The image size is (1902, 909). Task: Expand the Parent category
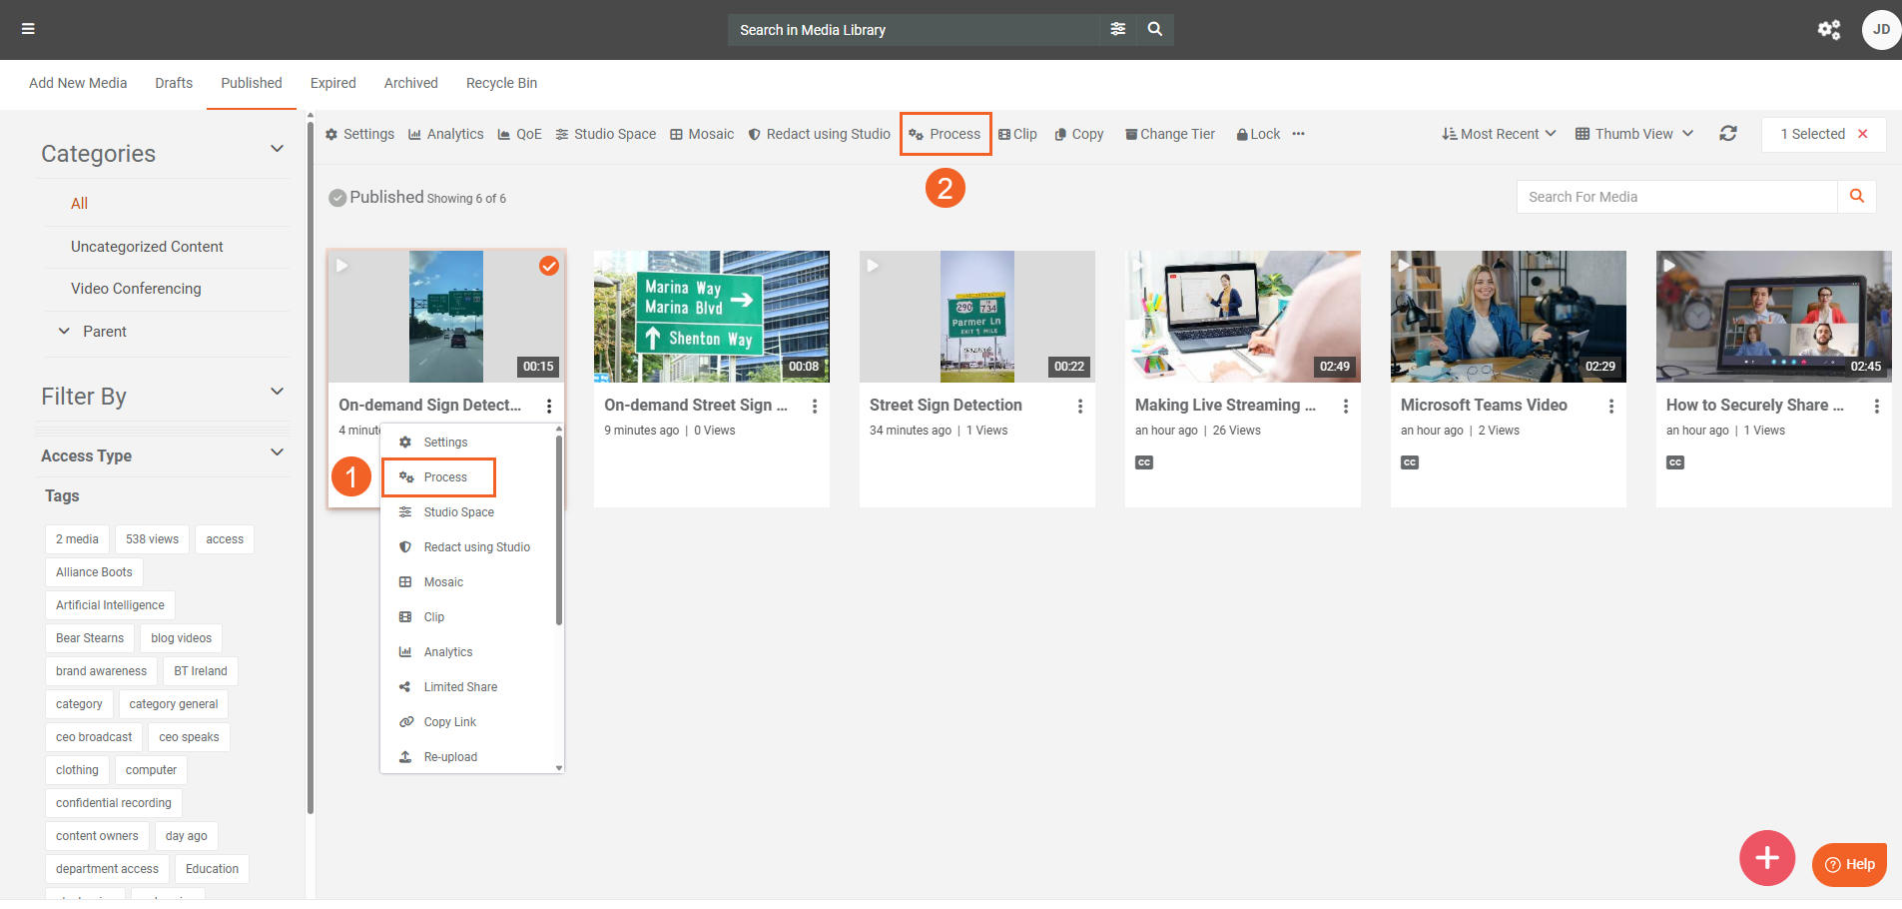(64, 331)
